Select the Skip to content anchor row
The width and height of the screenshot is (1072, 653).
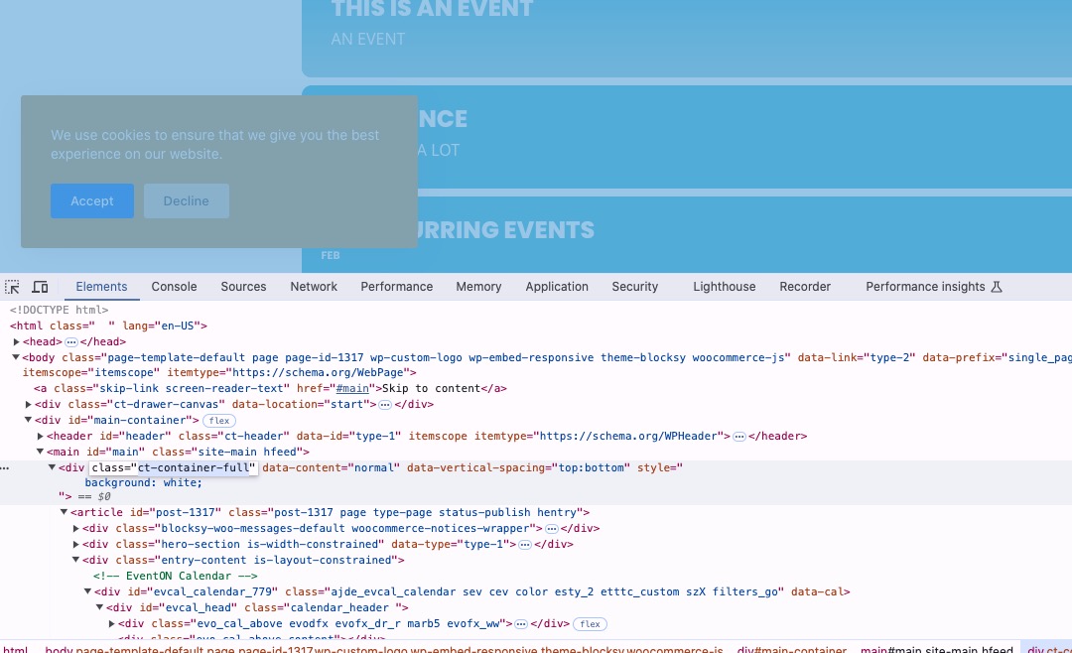[271, 388]
